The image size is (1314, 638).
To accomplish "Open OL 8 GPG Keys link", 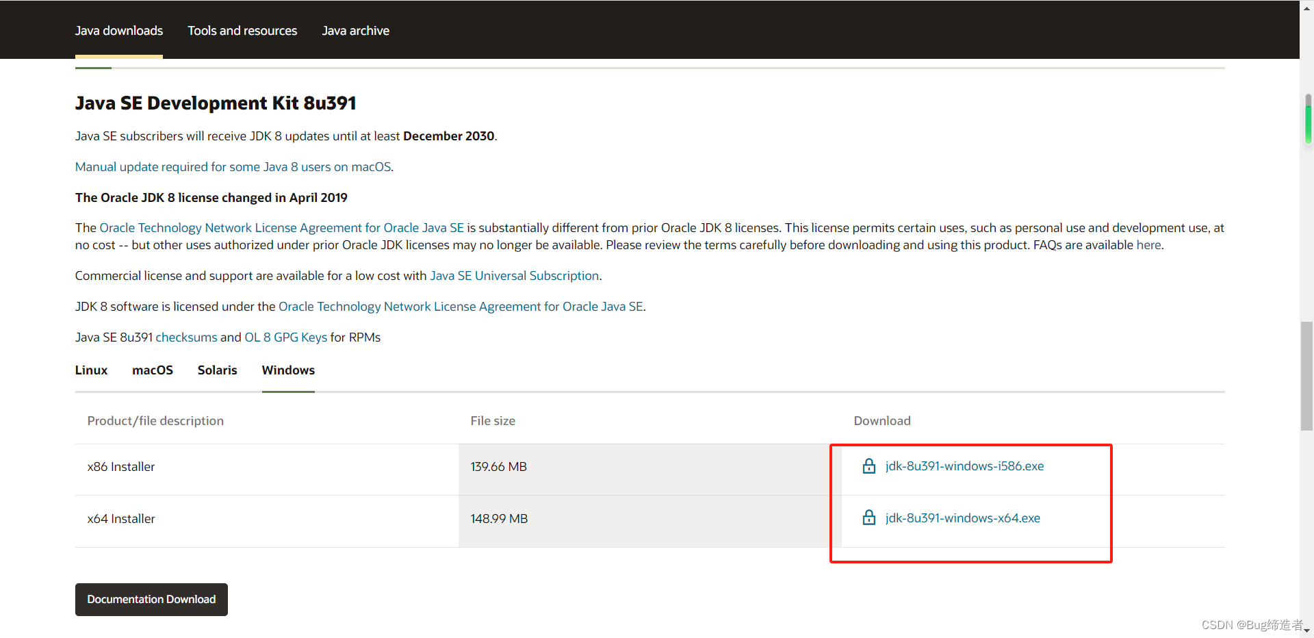I will pyautogui.click(x=285, y=337).
